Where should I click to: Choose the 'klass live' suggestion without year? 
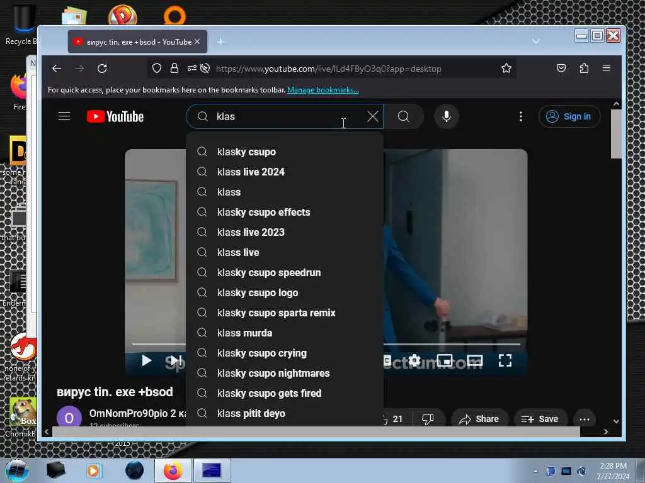(x=285, y=252)
